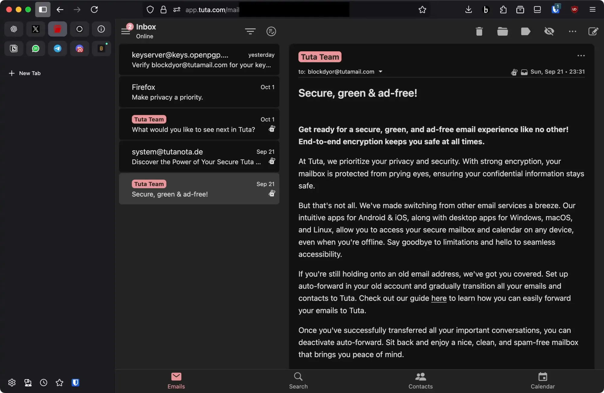Open the filter icon above the mail list

(250, 31)
